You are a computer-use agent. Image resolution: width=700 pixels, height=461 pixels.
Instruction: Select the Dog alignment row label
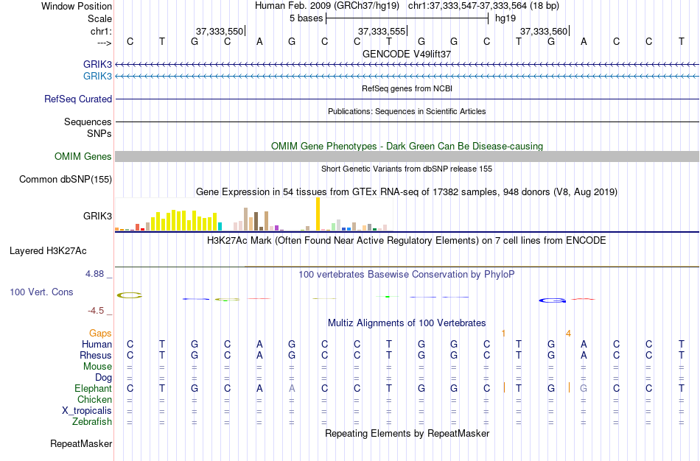(x=103, y=378)
